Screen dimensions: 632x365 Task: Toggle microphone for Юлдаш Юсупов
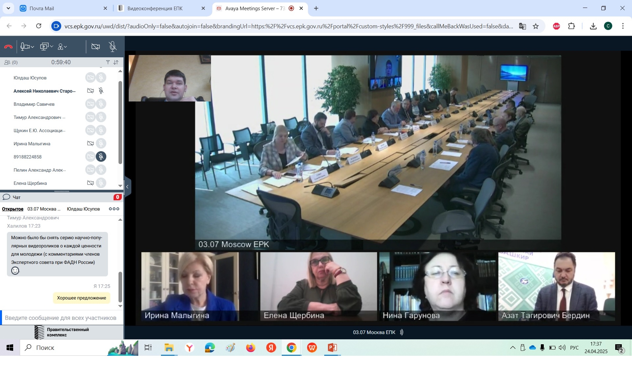coord(101,78)
